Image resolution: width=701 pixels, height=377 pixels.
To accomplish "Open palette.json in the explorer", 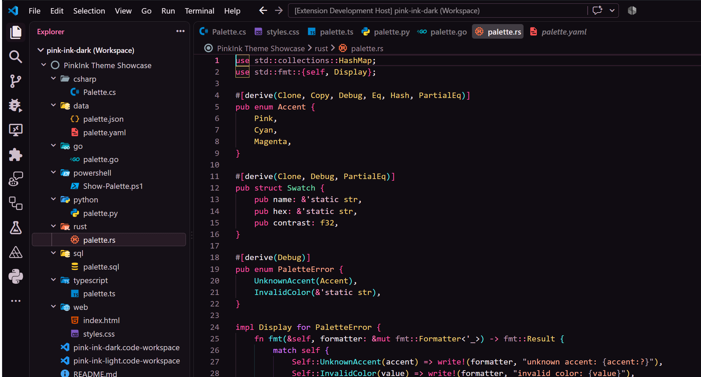I will (103, 119).
